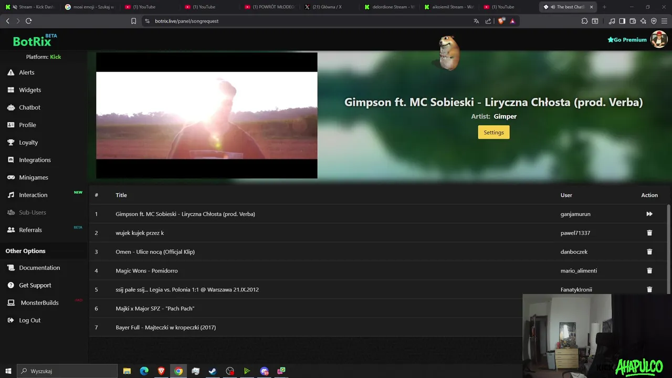Screen dimensions: 672x378
Task: Open a new tab with the plus button
Action: [x=604, y=7]
